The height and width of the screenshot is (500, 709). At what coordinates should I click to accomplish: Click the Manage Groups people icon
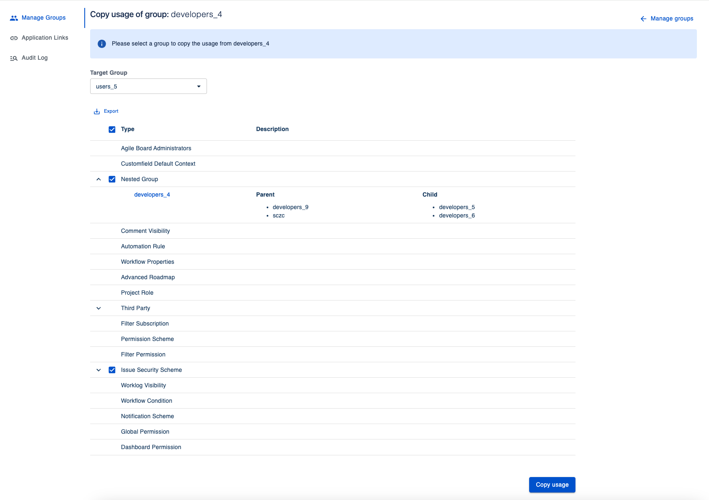click(14, 18)
